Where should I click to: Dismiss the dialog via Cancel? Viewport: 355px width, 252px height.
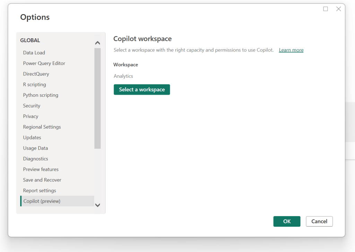(319, 221)
